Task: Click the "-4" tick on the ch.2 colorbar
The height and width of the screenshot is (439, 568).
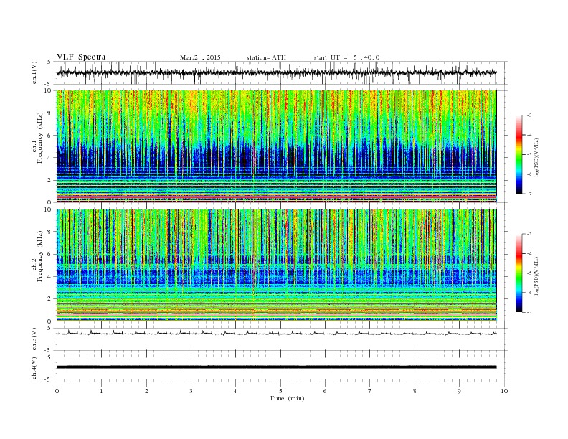Action: [529, 253]
